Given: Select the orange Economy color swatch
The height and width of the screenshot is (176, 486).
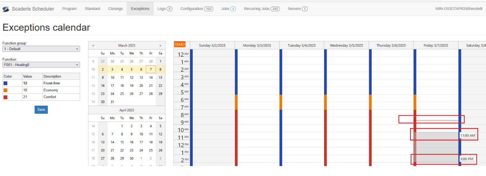Looking at the screenshot, I should click(x=5, y=90).
